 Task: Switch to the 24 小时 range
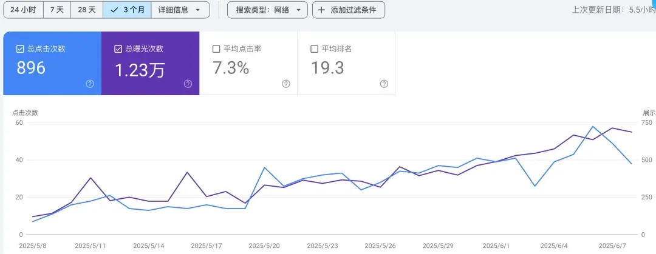click(x=23, y=10)
